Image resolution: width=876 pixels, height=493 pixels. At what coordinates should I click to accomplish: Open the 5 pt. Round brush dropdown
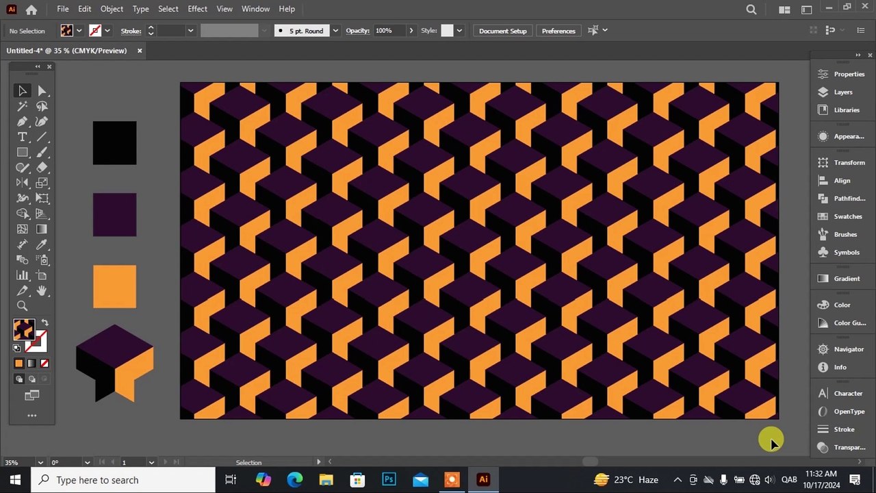tap(335, 31)
